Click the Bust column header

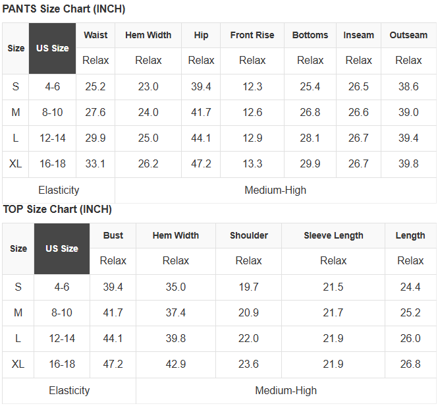pos(113,235)
